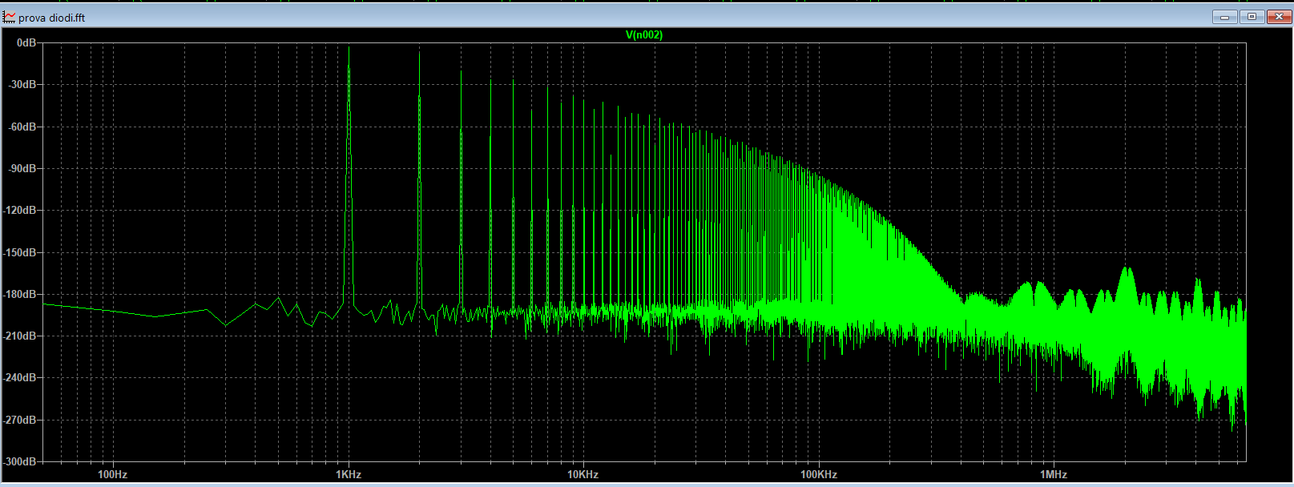The image size is (1294, 487).
Task: Click the -180dB vertical axis label
Action: click(19, 294)
